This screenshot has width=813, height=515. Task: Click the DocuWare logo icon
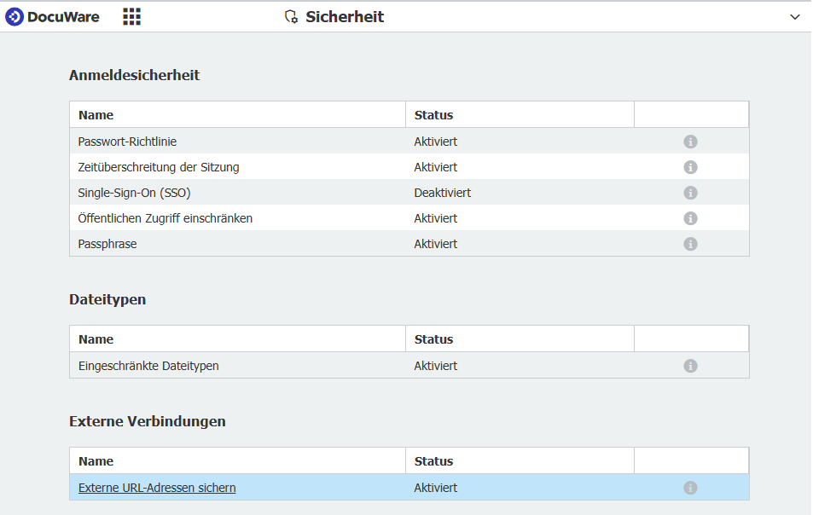coord(15,16)
